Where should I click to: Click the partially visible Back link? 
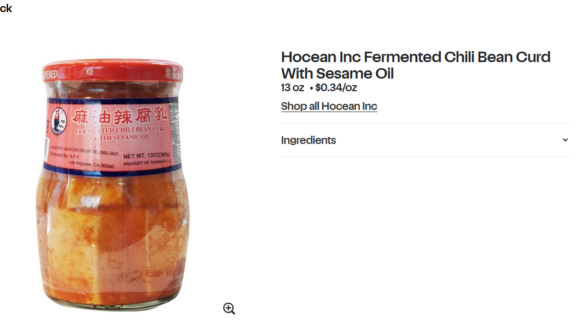[x=6, y=8]
